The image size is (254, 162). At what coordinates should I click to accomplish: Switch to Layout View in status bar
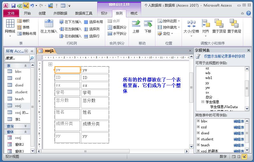pyautogui.click(x=239, y=157)
